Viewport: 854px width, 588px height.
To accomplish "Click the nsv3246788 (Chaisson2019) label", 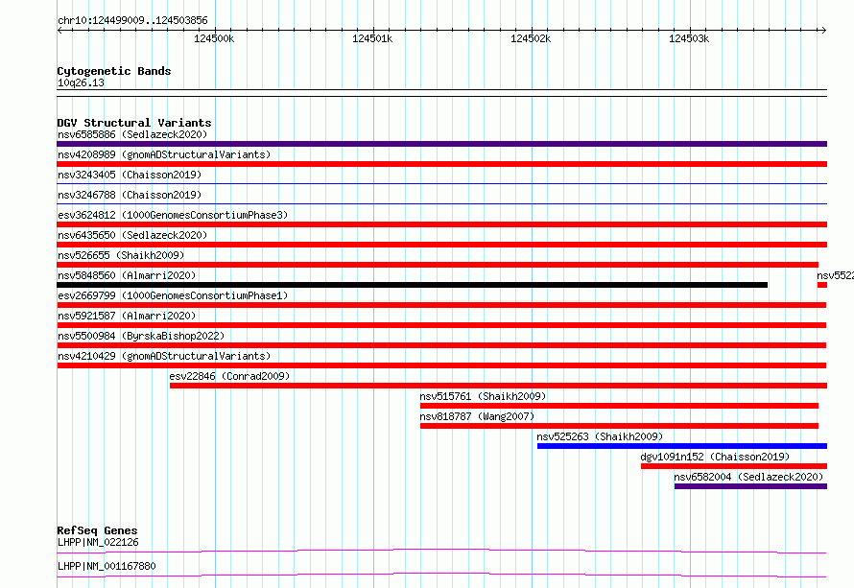I will tap(130, 195).
